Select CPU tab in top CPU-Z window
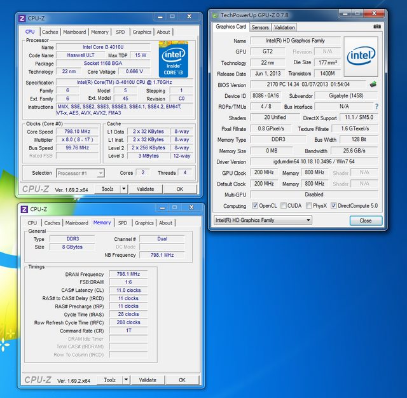 pos(30,31)
